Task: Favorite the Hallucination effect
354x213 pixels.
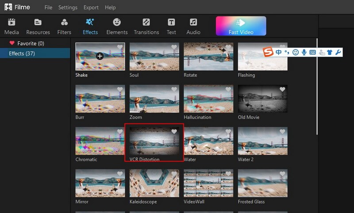Action: (x=228, y=89)
